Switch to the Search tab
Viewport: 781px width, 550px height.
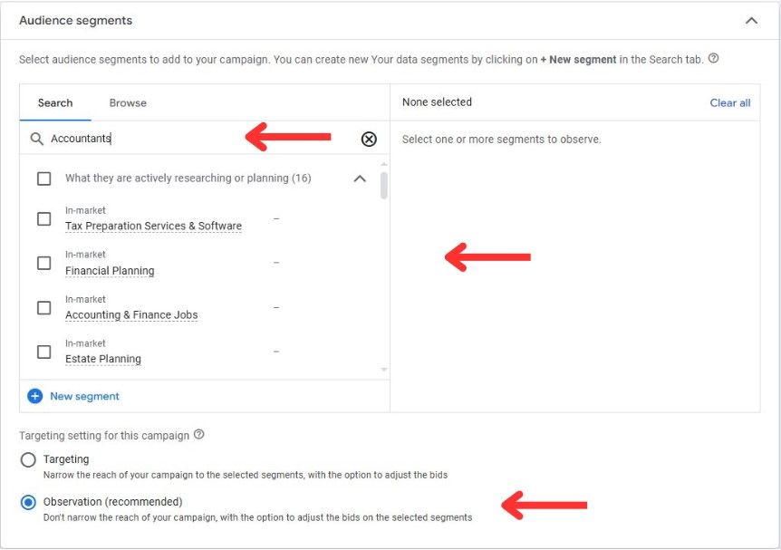point(55,103)
